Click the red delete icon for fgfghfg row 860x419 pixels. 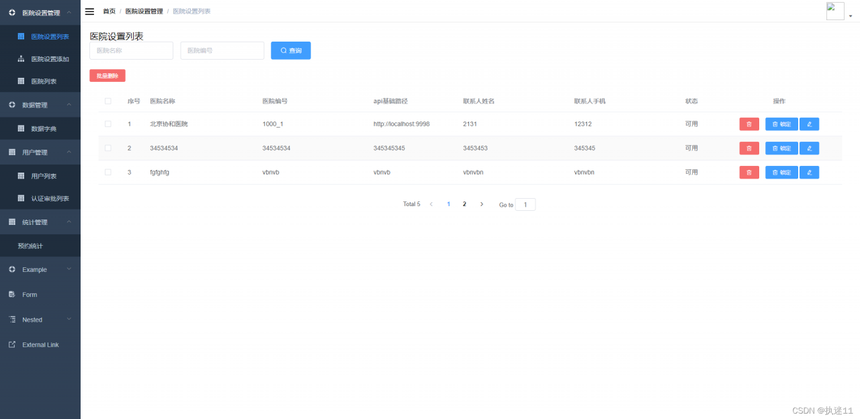(x=749, y=173)
